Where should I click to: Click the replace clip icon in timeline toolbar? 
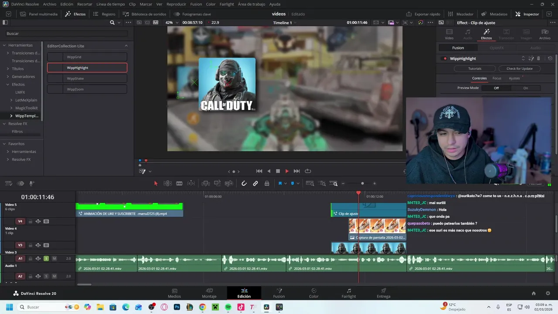pyautogui.click(x=228, y=184)
